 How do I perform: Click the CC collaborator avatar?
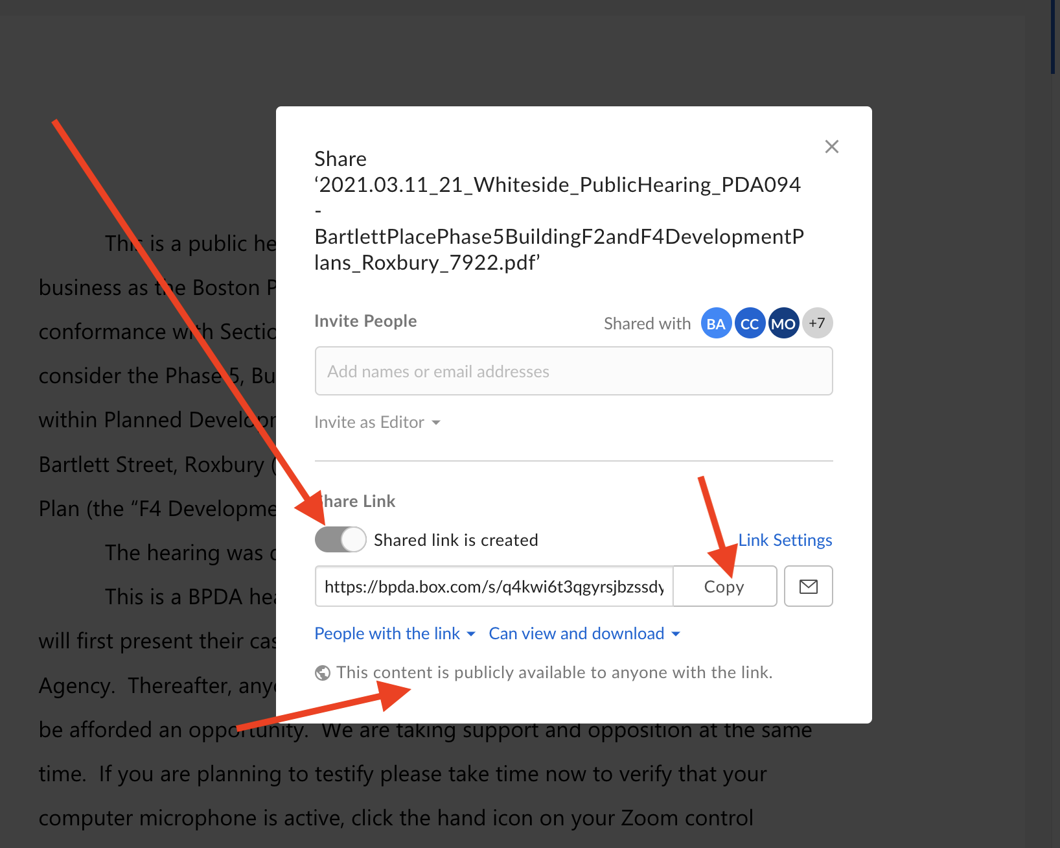(750, 323)
